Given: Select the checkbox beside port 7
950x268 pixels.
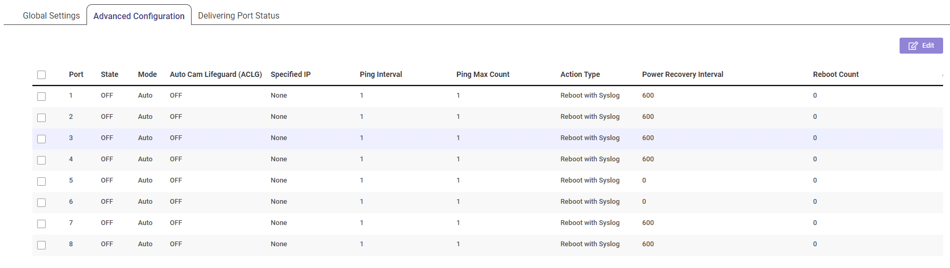Looking at the screenshot, I should click(41, 224).
